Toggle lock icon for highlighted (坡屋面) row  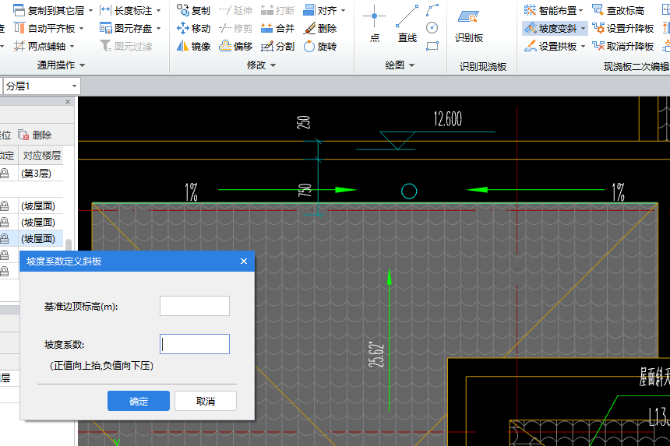5,239
